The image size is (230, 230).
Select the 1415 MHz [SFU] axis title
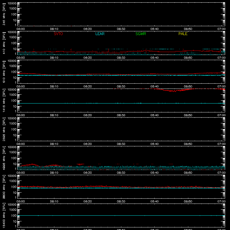pos(4,100)
